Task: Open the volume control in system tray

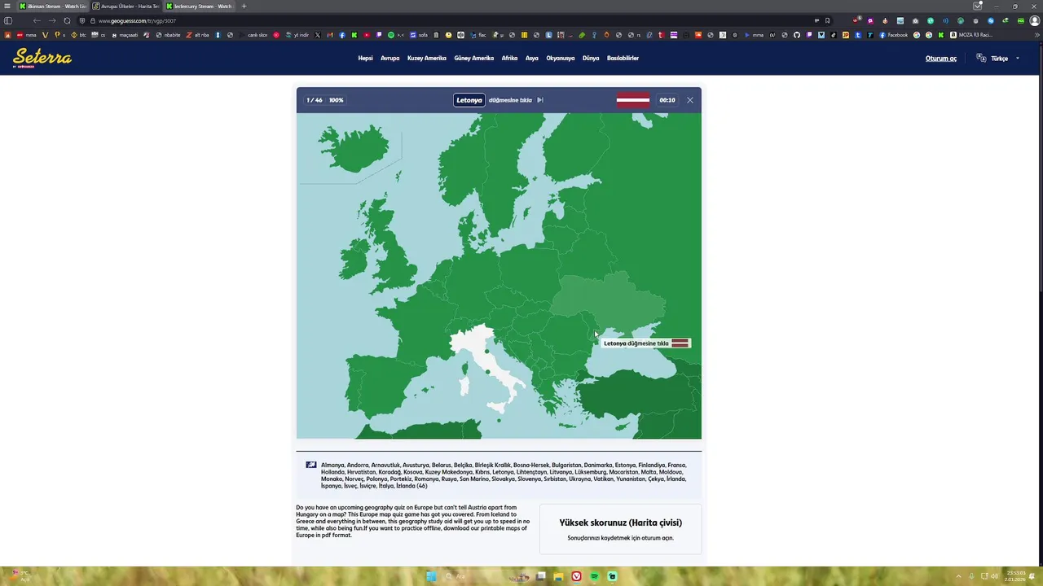Action: [x=994, y=576]
